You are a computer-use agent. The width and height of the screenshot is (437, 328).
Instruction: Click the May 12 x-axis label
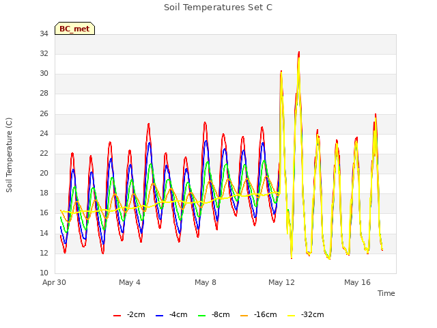[281, 282]
